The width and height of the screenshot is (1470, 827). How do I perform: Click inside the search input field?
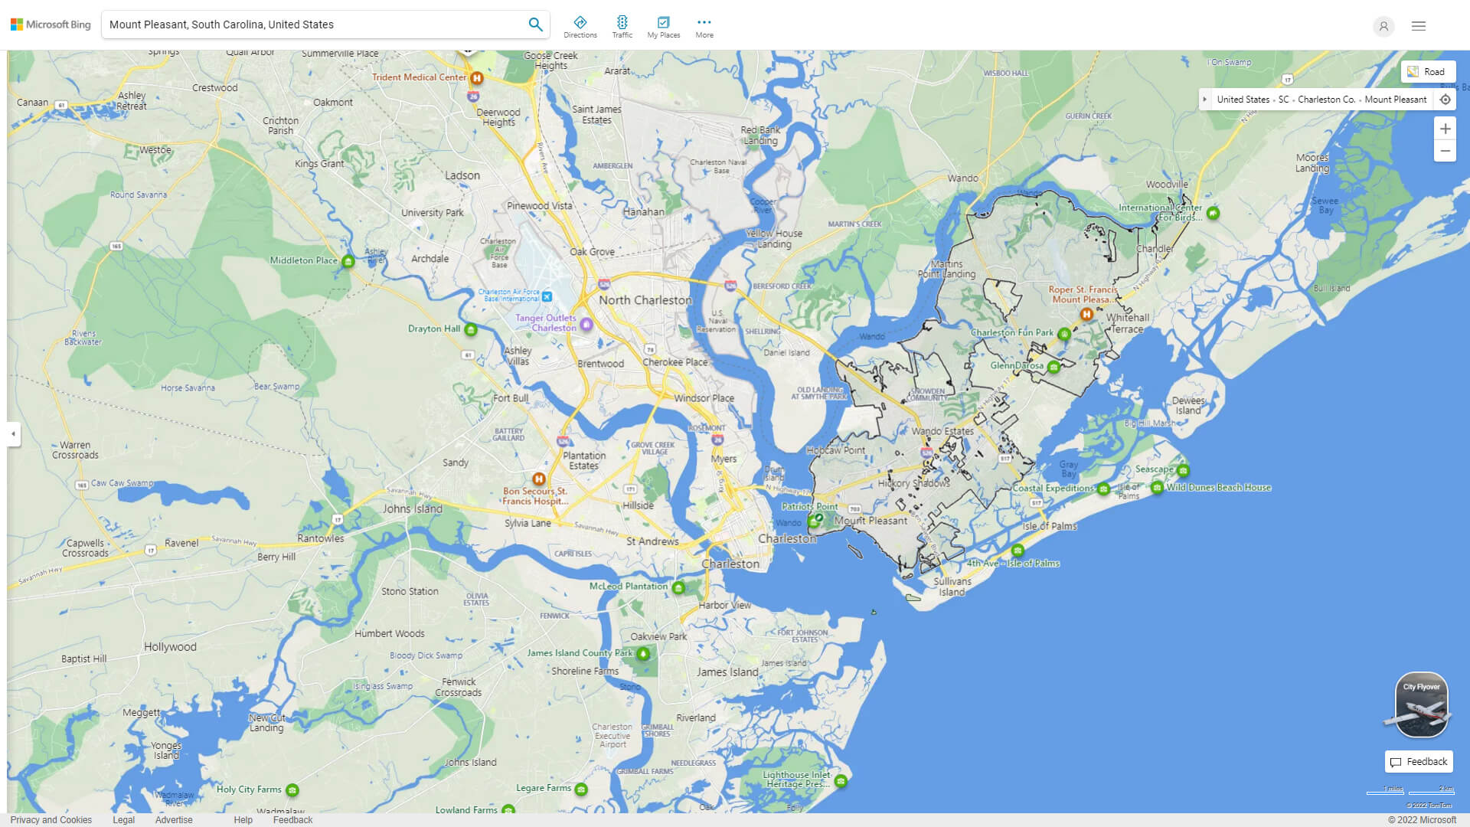tap(306, 24)
